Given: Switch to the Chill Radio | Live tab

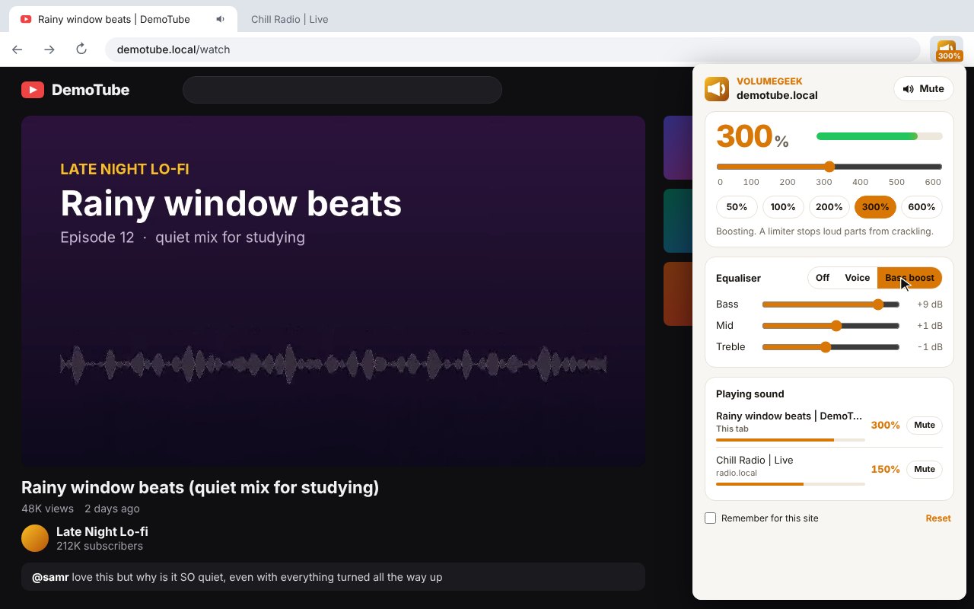Looking at the screenshot, I should coord(289,19).
